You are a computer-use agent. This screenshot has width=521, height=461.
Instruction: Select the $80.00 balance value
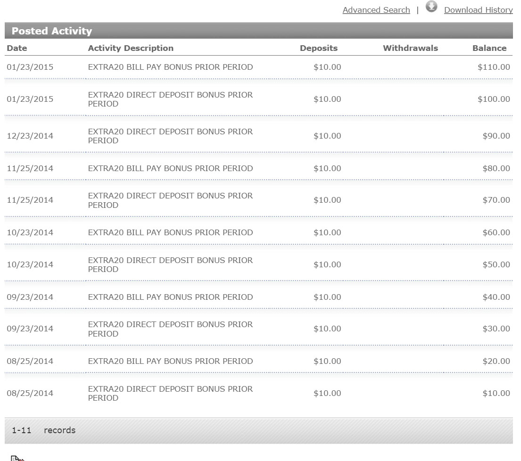click(496, 168)
